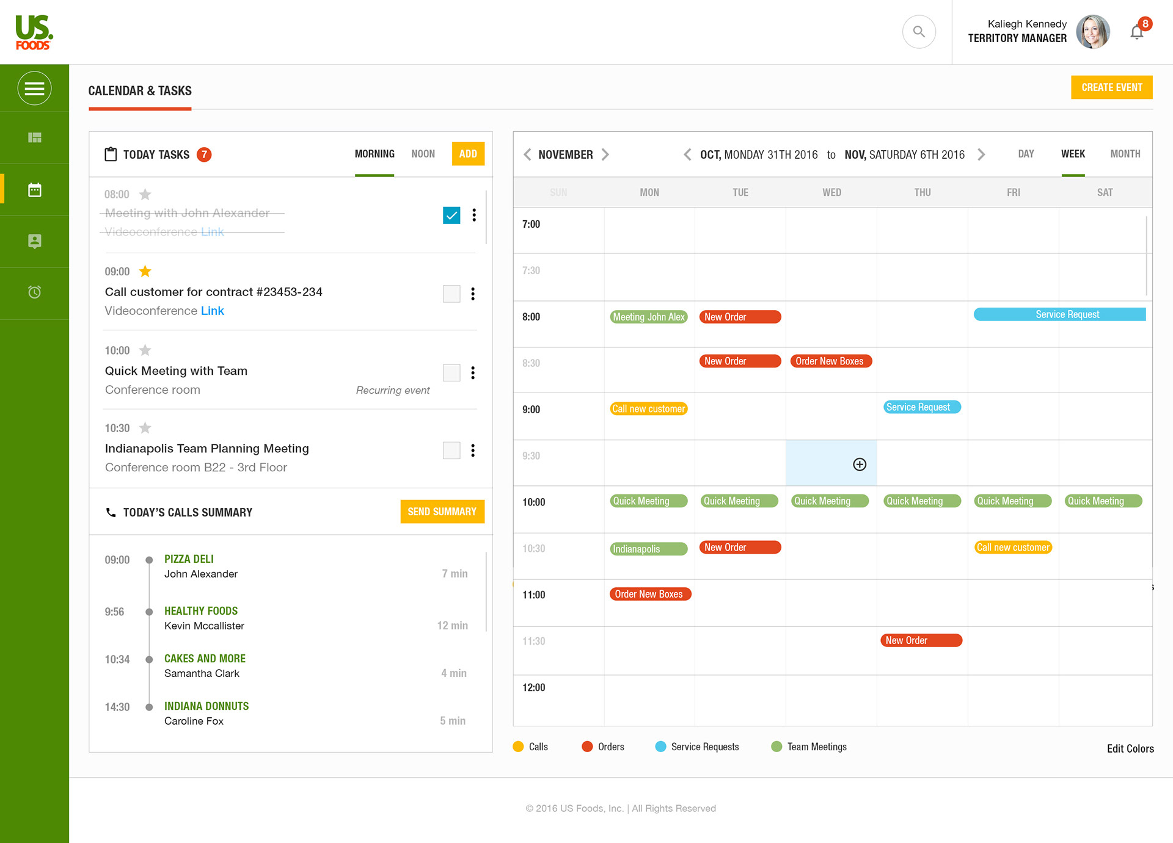Click the Send Summary button

pos(442,512)
